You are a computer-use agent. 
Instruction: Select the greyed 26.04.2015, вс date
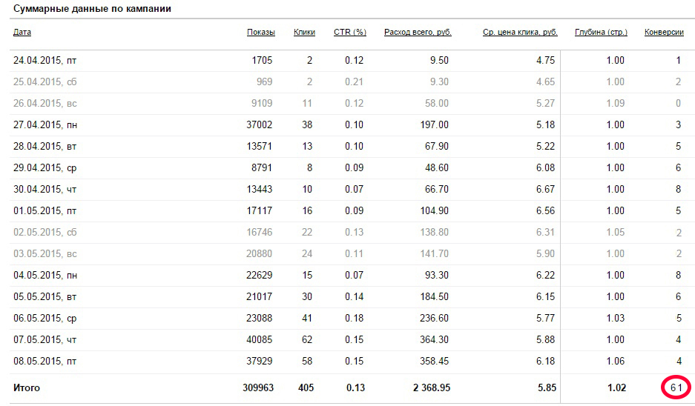(45, 104)
